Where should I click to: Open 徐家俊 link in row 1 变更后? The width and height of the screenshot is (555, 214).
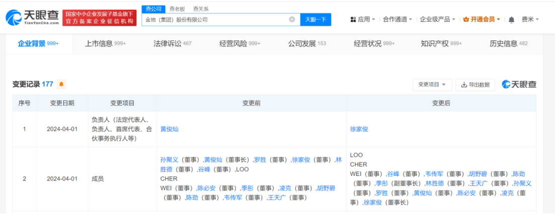(x=359, y=129)
